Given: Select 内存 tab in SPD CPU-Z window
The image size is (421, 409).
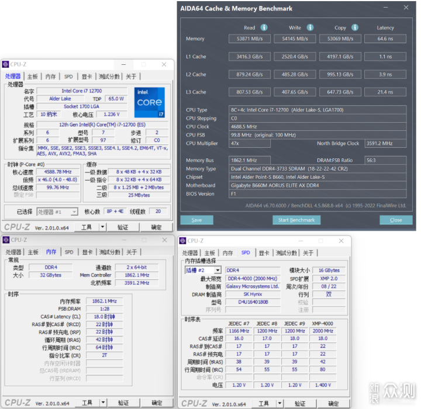Looking at the screenshot, I should (x=227, y=253).
